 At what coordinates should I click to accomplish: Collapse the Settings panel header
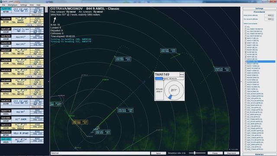click(259, 9)
